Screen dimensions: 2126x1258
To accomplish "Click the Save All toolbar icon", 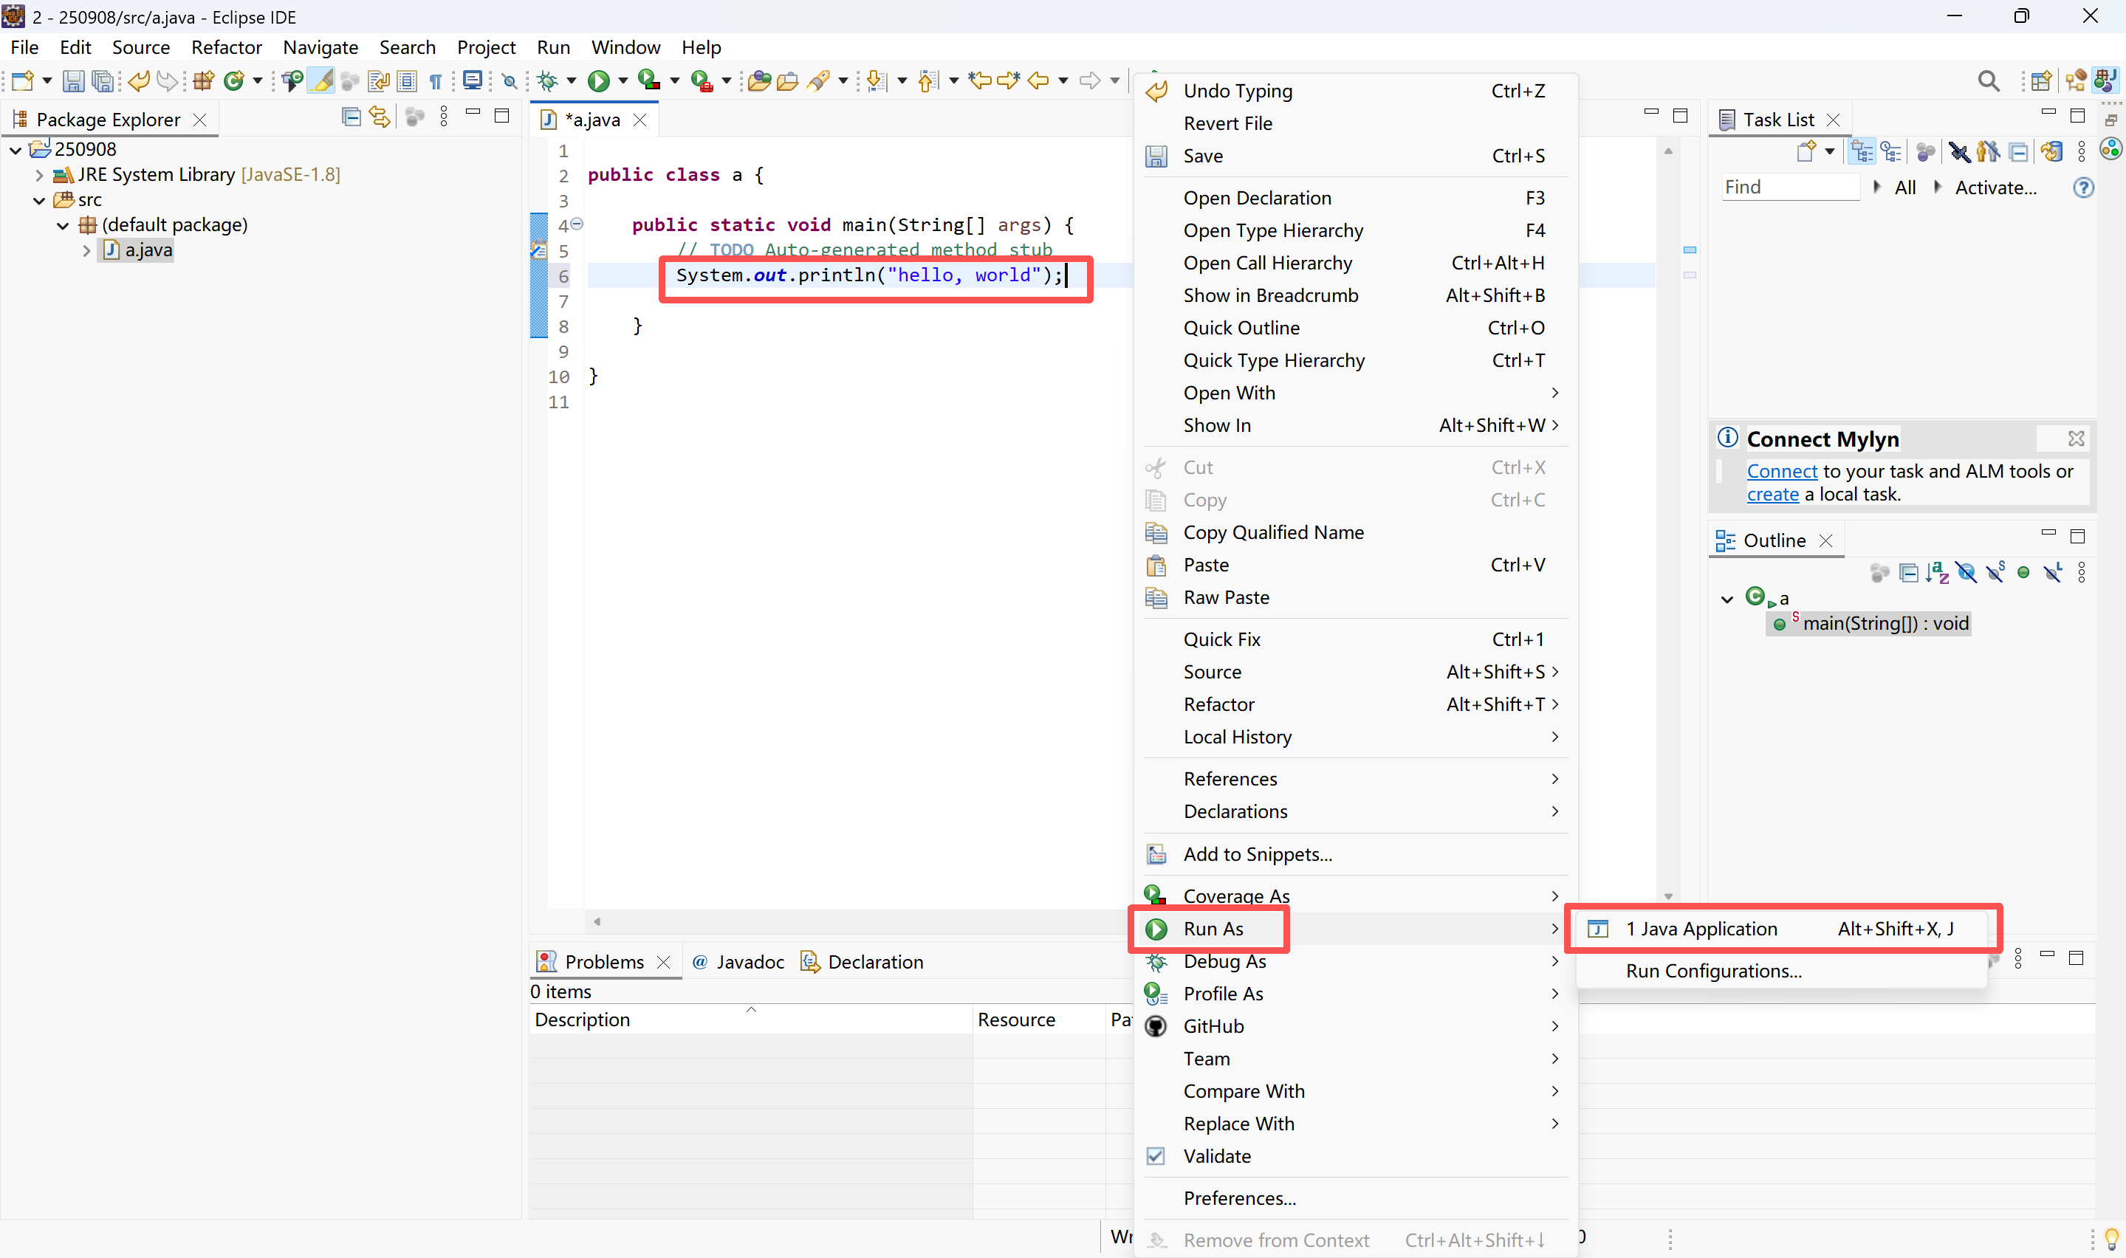I will coord(103,80).
